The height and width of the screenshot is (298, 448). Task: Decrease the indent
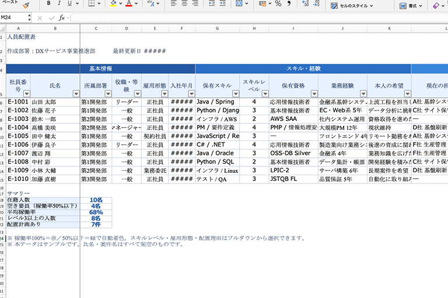click(212, 3)
